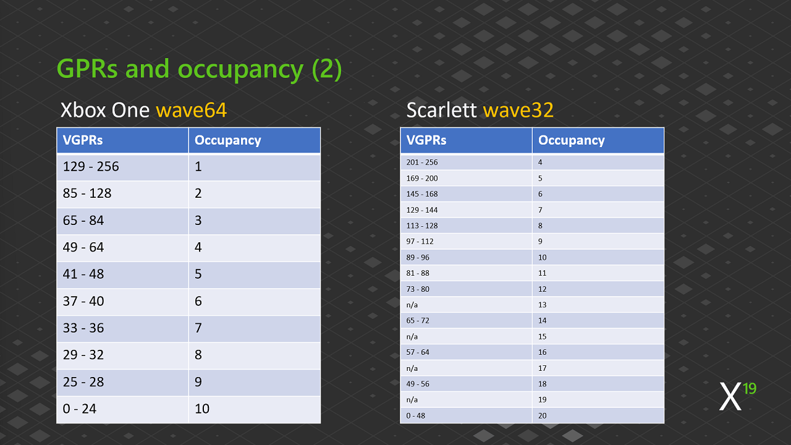The width and height of the screenshot is (791, 445).
Task: Select occupancy value 2 beside "85 - 128"
Action: click(255, 193)
